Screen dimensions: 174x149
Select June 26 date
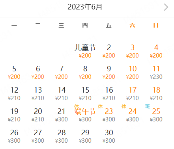click(x=14, y=136)
